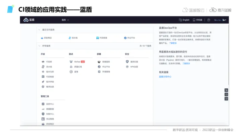Open the 蓝盾文档中心 link

[165, 77]
